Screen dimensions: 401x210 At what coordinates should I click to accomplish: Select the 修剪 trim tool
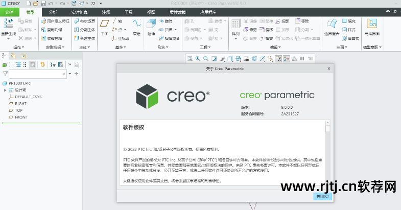pos(250,30)
